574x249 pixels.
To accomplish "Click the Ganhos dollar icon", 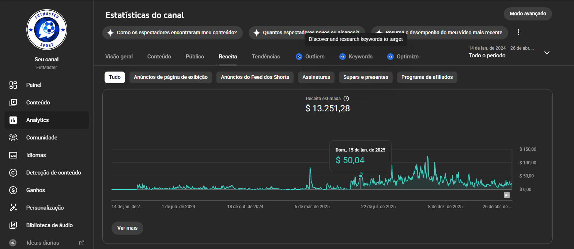I will click(13, 190).
